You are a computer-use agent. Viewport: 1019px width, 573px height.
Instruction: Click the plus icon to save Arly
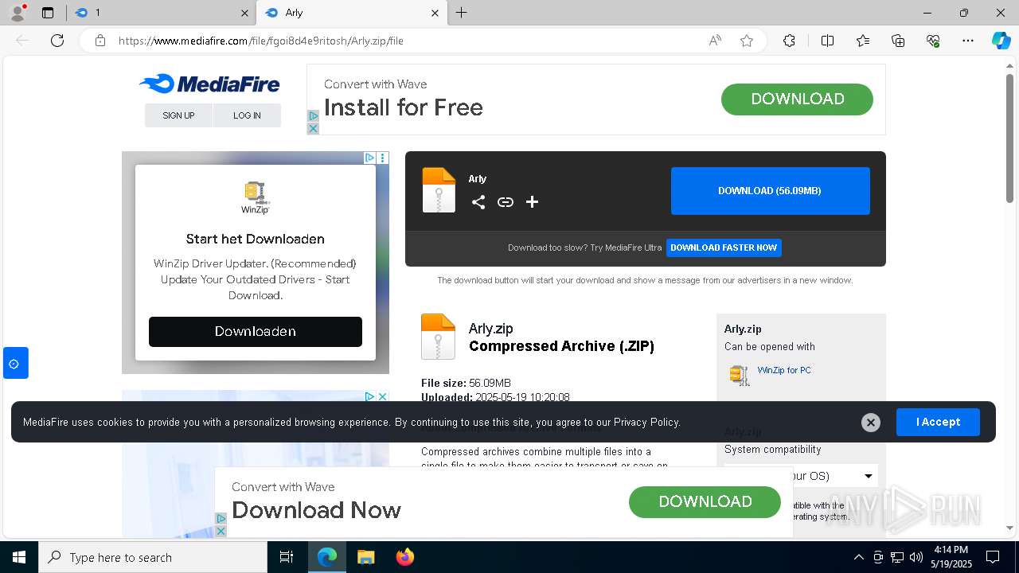[533, 202]
